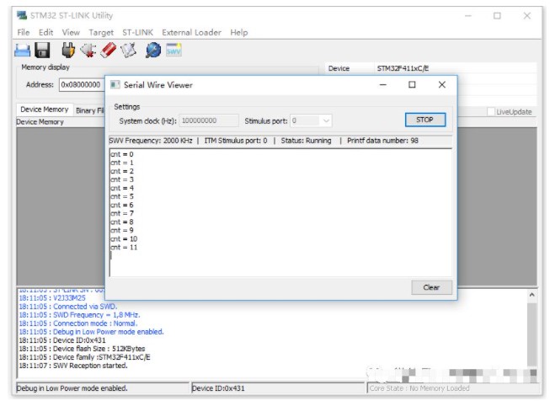Switch to the Device Memory tab
The image size is (550, 401).
[x=45, y=110]
